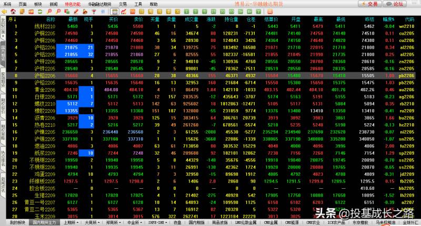Click the blue grid toolbar icon

[103, 12]
